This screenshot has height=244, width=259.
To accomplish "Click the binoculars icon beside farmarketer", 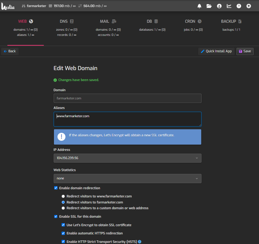I will coord(24,6).
